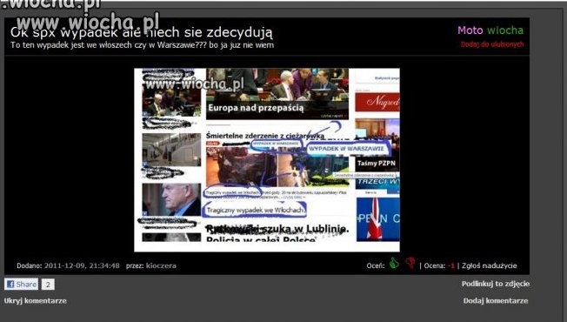The height and width of the screenshot is (322, 567).
Task: Click the share count box showing 2
Action: point(48,285)
